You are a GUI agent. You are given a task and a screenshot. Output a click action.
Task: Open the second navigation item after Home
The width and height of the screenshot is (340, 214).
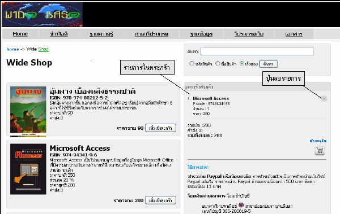pyautogui.click(x=59, y=34)
